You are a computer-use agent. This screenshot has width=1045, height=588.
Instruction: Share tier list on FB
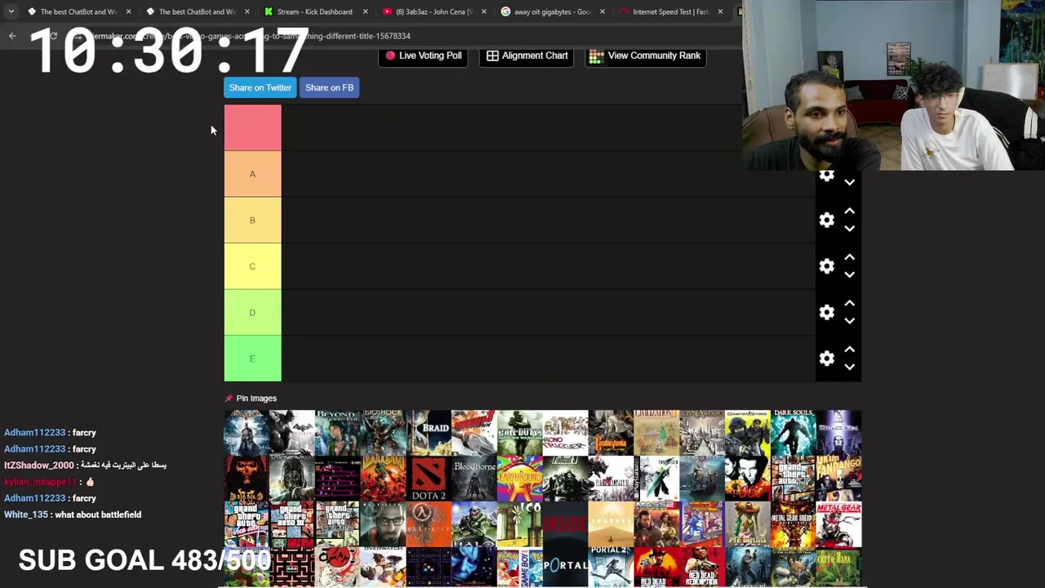[329, 87]
